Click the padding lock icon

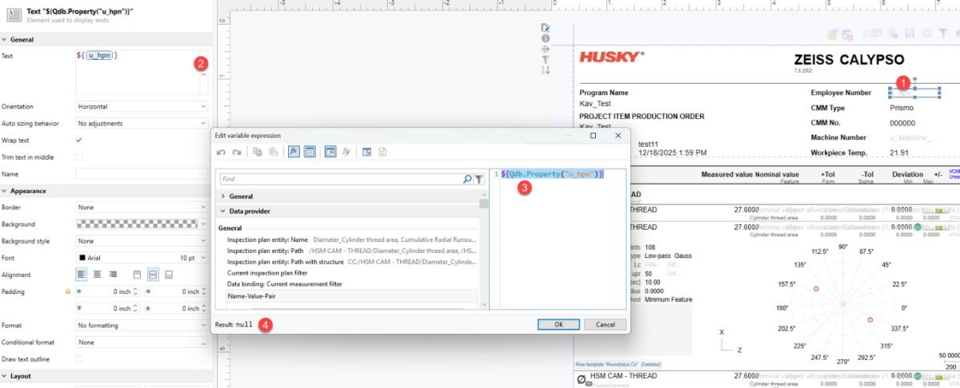69,291
